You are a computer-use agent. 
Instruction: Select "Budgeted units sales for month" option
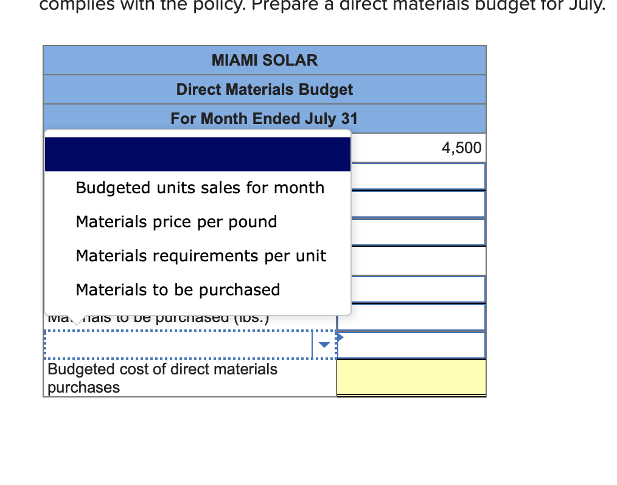tap(199, 188)
